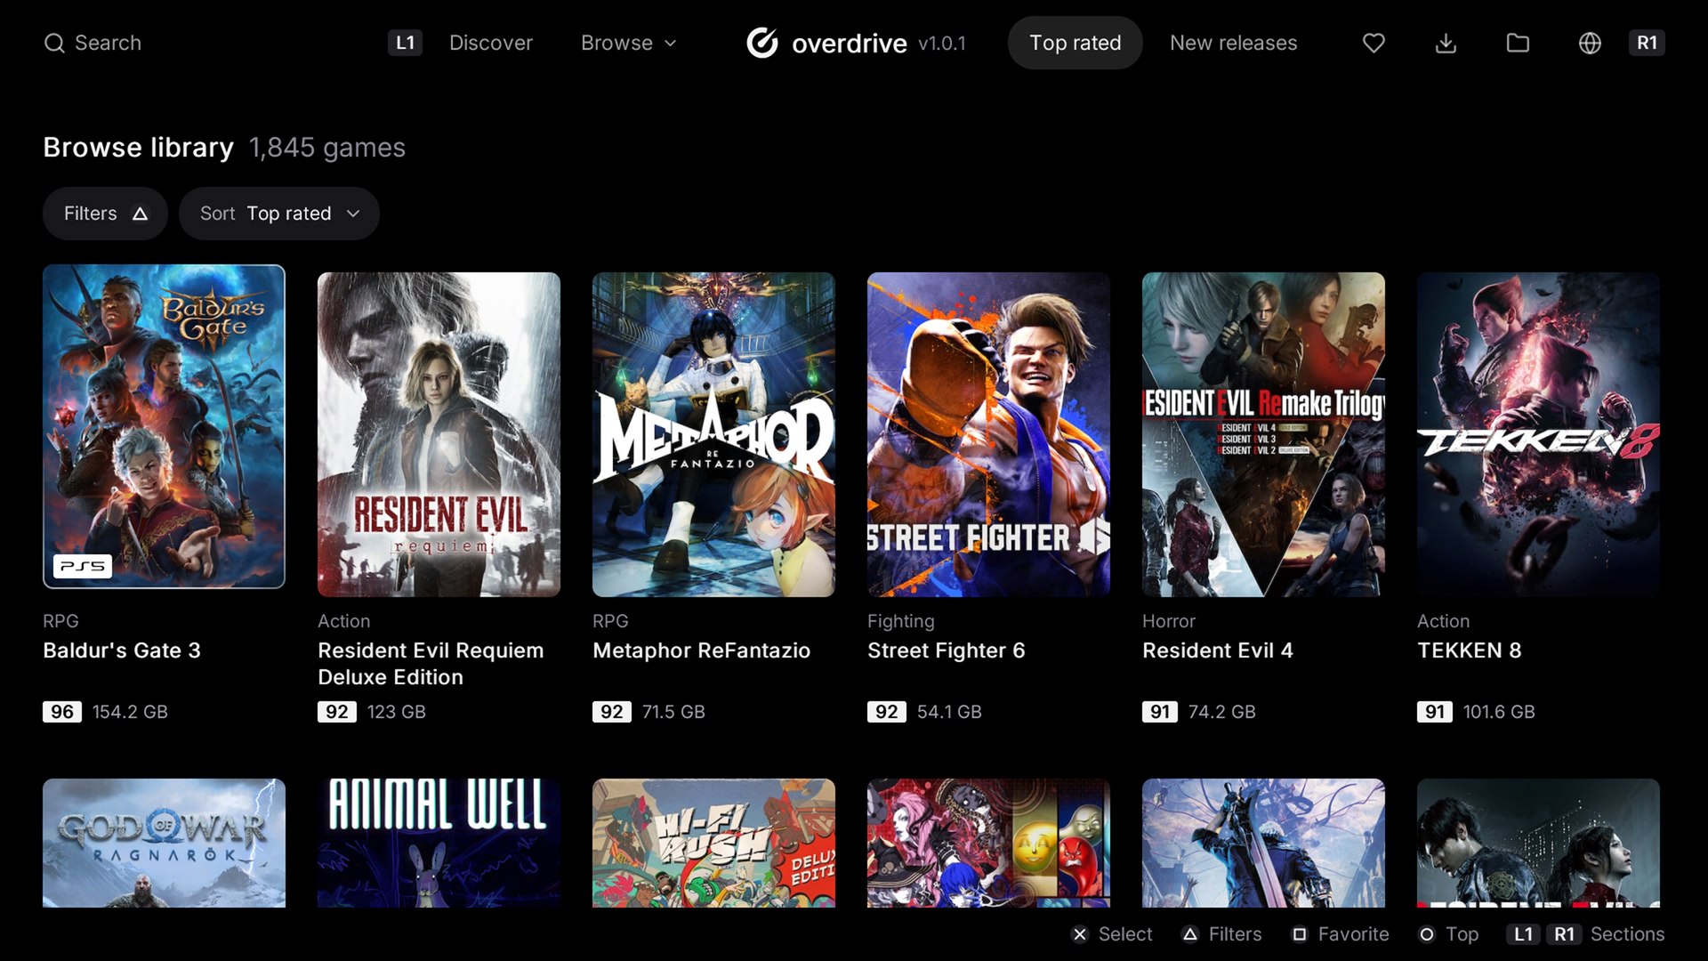Click the 1,845 games count
This screenshot has width=1708, height=961.
[x=327, y=148]
